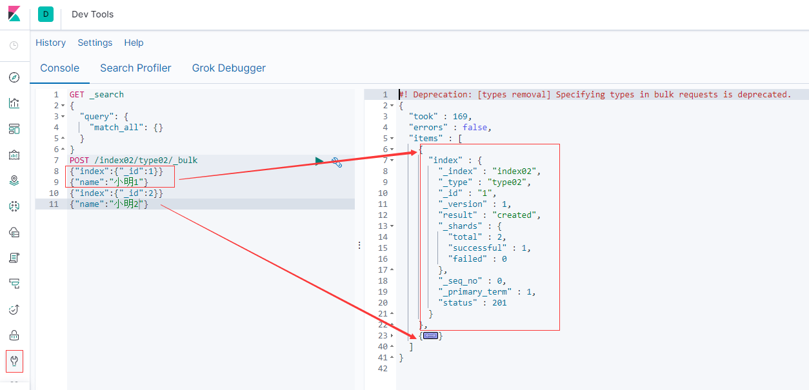Screen dimensions: 809x390
Task: Open the History link
Action: click(x=50, y=43)
